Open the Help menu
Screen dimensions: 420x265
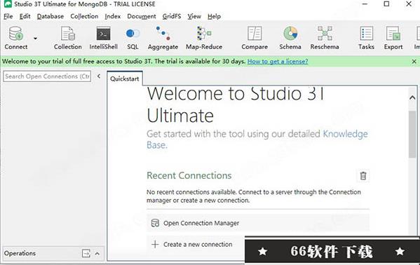click(214, 16)
